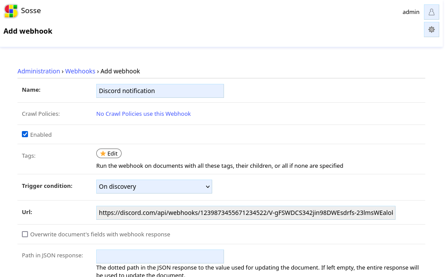Click the 'Path in JSON response:' label
This screenshot has height=277, width=448.
tap(52, 255)
